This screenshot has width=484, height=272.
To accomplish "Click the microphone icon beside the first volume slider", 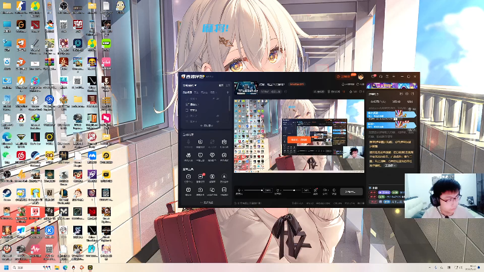I will pyautogui.click(x=239, y=190).
